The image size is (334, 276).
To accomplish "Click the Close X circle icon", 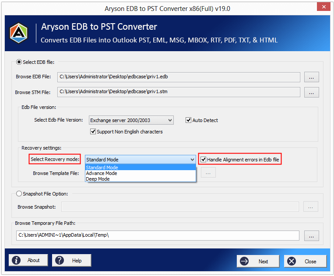I will point(292,261).
